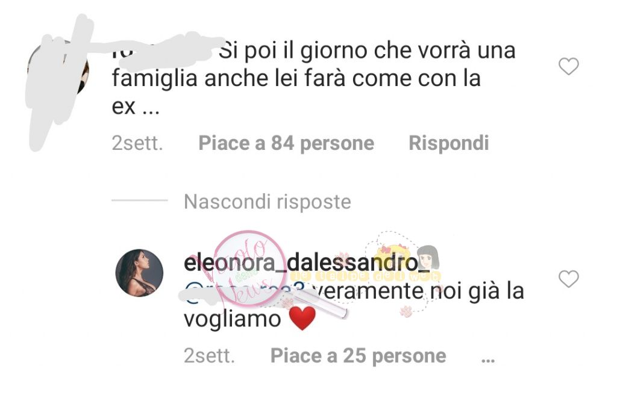This screenshot has width=617, height=407.
Task: Click the first comment's 2sett. timestamp
Action: point(137,143)
